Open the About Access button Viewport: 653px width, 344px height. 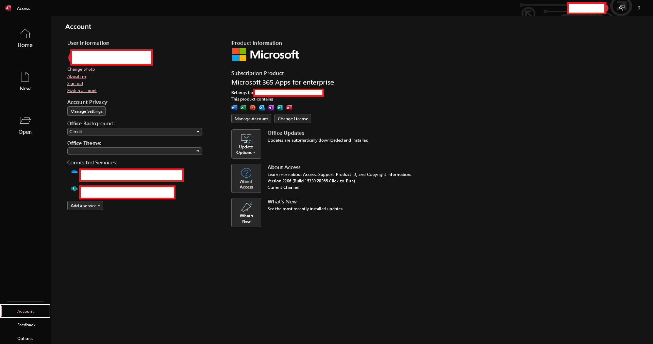click(x=246, y=178)
